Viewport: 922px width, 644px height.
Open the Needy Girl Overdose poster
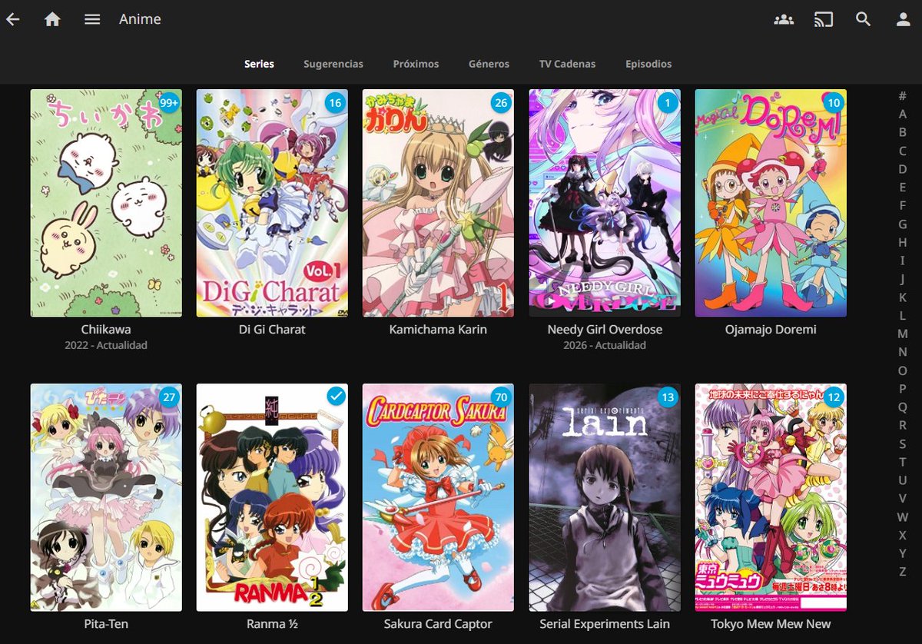(x=605, y=203)
